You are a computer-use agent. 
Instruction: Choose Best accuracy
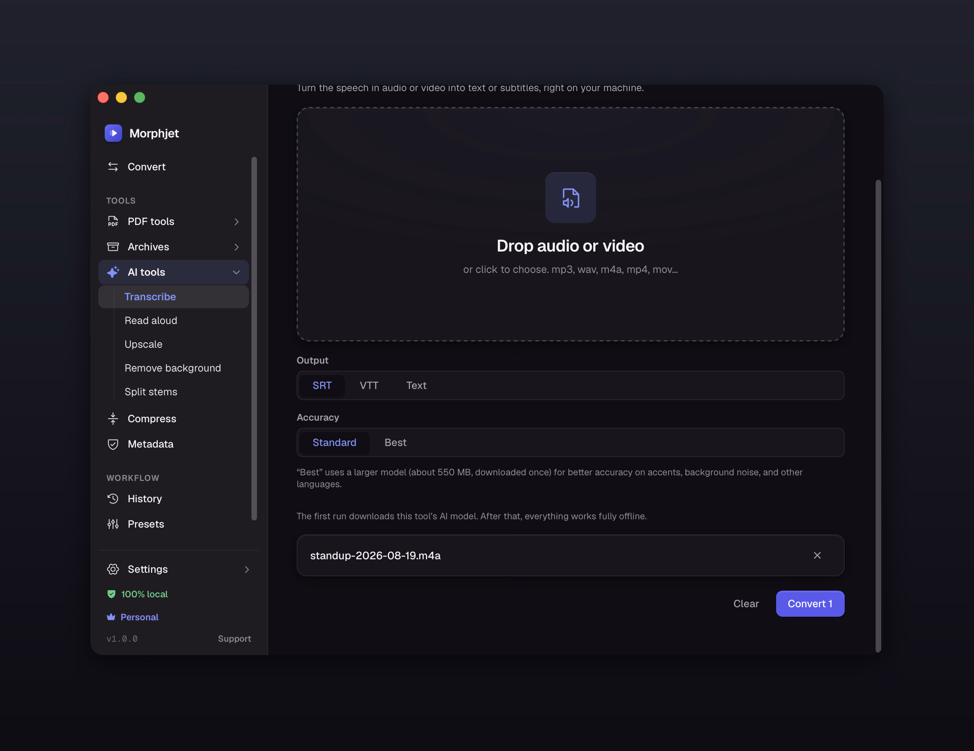[395, 442]
